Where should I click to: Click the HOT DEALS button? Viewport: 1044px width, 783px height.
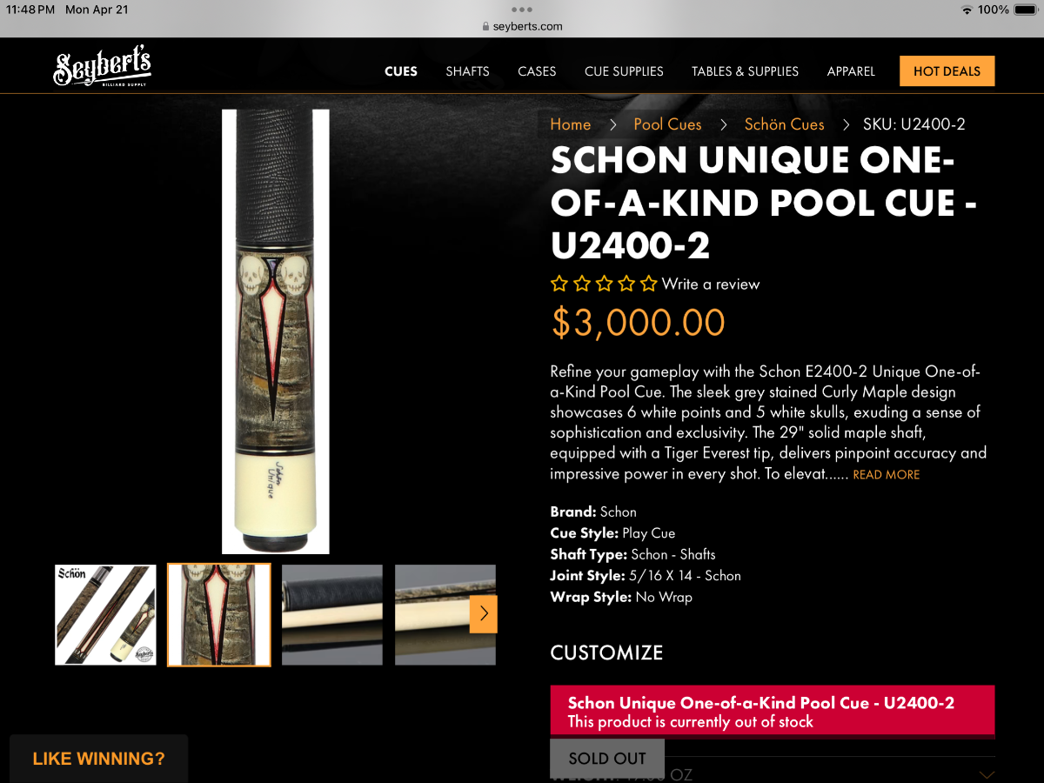coord(947,71)
